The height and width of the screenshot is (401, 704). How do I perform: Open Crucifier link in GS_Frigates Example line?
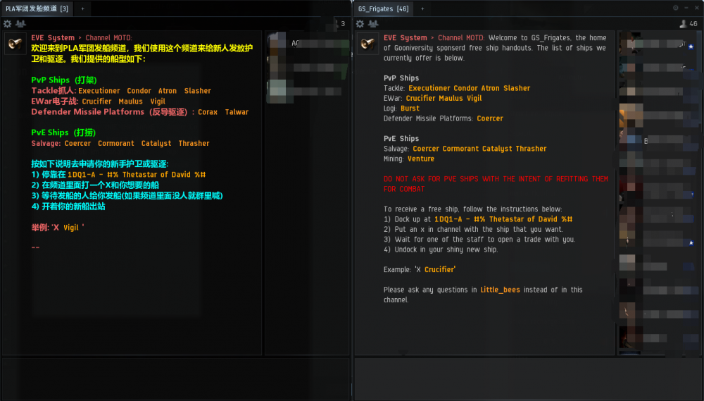pos(440,270)
